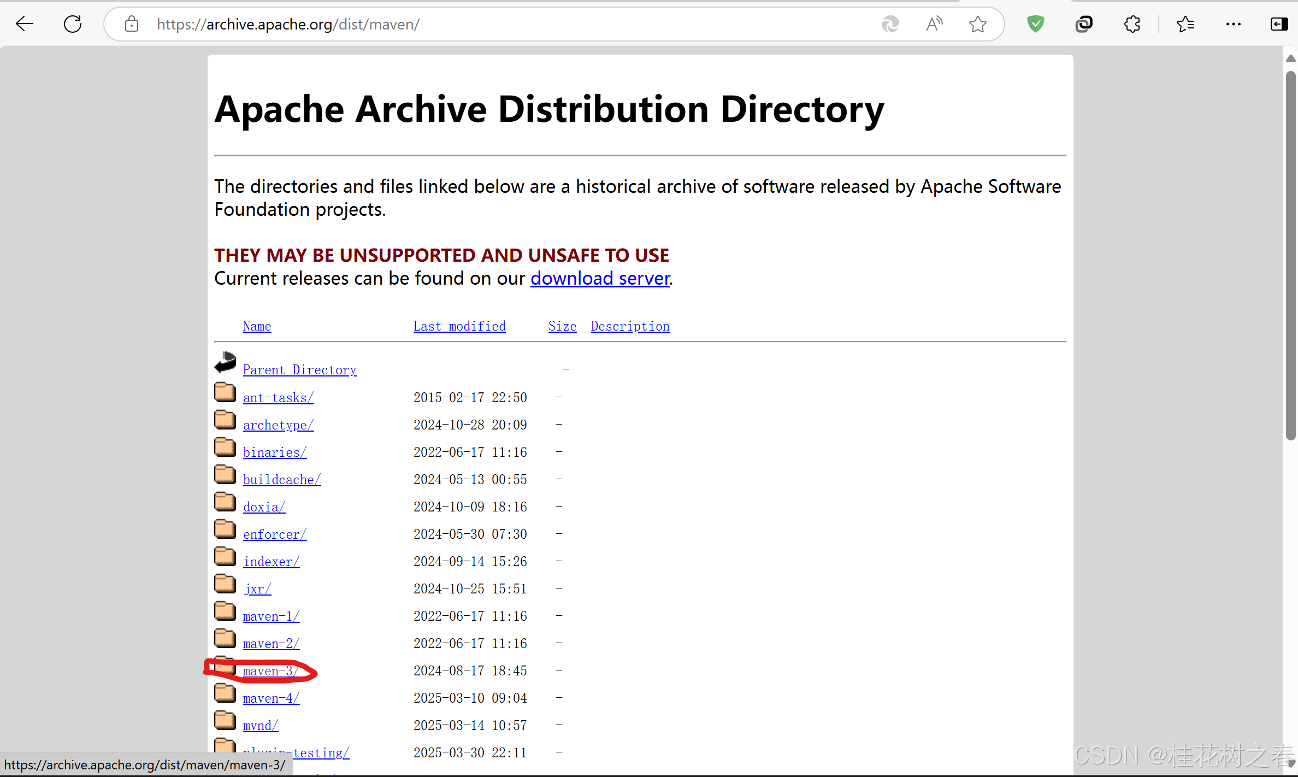Click the site info lock icon

131,24
